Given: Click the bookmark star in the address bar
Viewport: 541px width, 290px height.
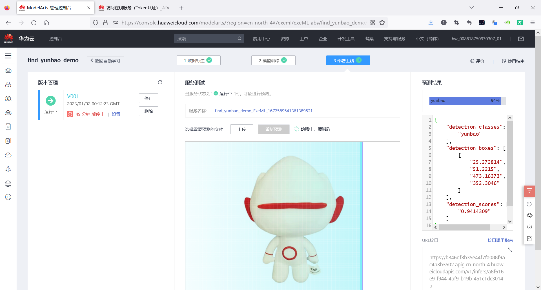Looking at the screenshot, I should click(x=382, y=23).
